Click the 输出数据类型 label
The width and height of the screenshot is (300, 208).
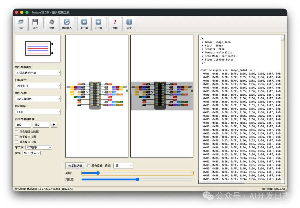pyautogui.click(x=24, y=67)
